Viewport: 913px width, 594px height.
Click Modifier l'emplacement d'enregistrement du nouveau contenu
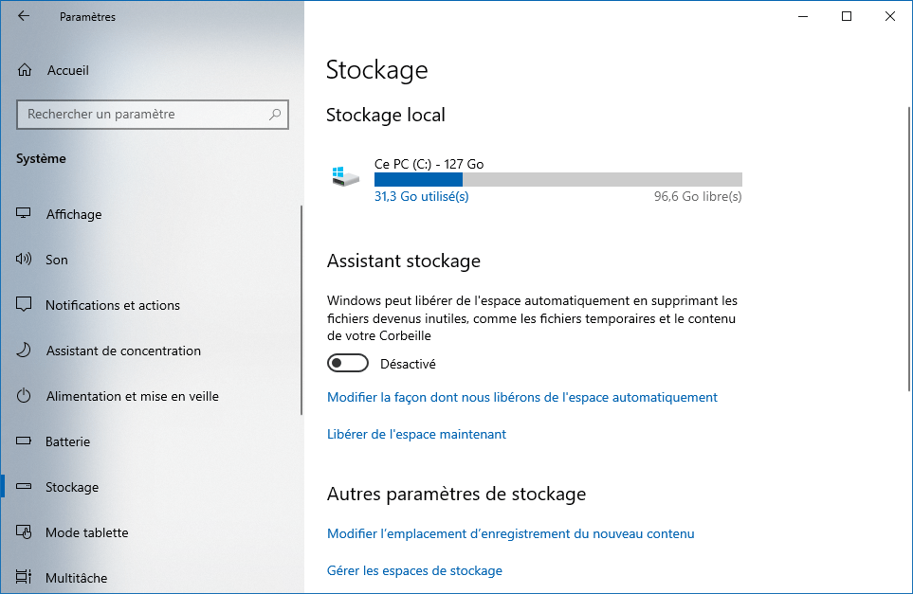tap(511, 533)
